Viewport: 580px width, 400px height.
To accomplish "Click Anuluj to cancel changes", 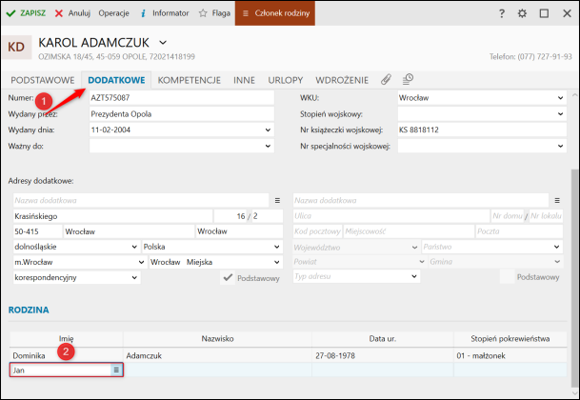I will tap(72, 13).
